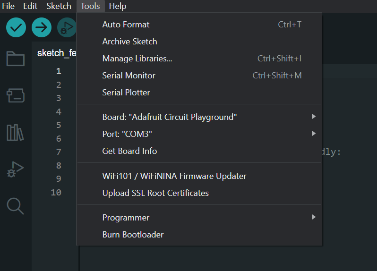Click the Verify checkmark button

(16, 28)
